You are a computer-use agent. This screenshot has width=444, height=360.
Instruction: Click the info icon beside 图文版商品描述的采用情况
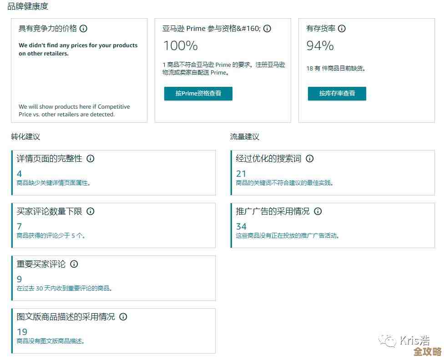123,317
